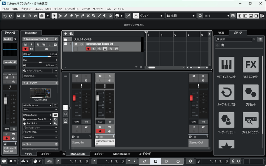Click the Undo arrow in toolbar
Screen dimensions: 266x166
5,16
